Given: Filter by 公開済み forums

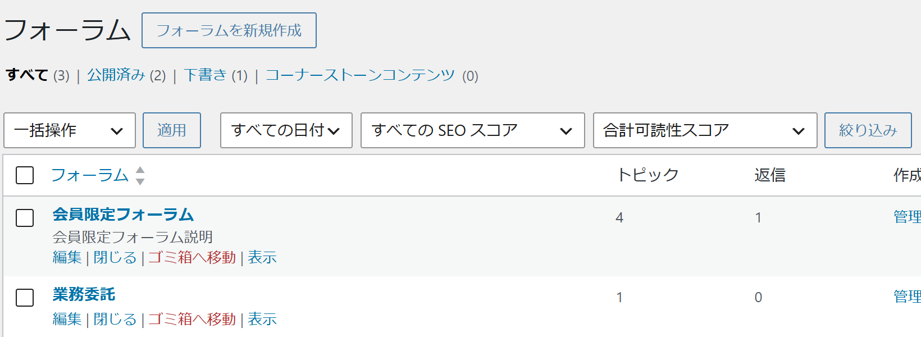Looking at the screenshot, I should coord(116,75).
